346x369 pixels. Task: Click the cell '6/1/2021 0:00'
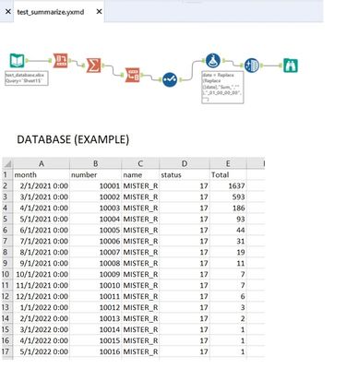click(x=42, y=230)
